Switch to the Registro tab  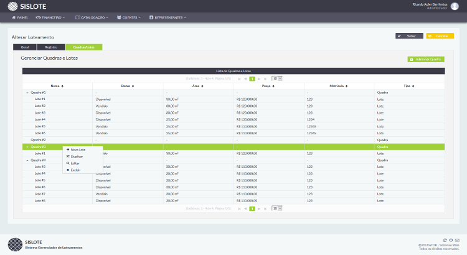tap(51, 47)
